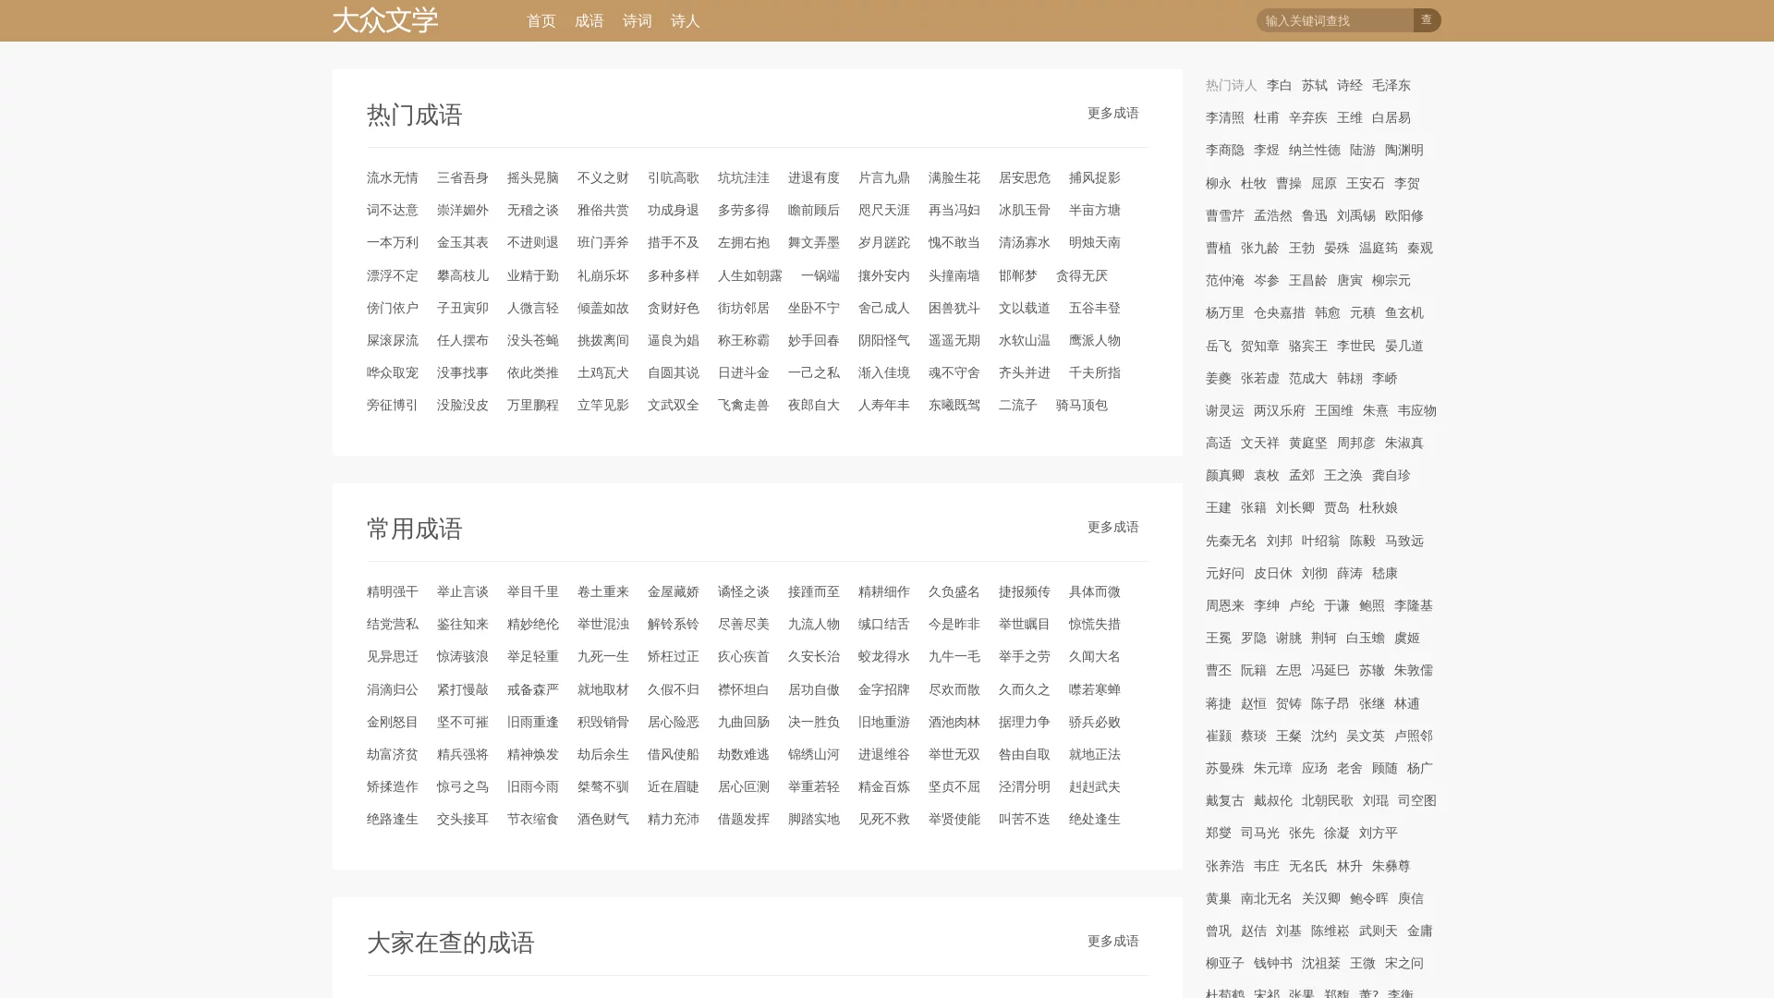1774x998 pixels.
Task: Click the 查 search button
Action: [x=1427, y=19]
